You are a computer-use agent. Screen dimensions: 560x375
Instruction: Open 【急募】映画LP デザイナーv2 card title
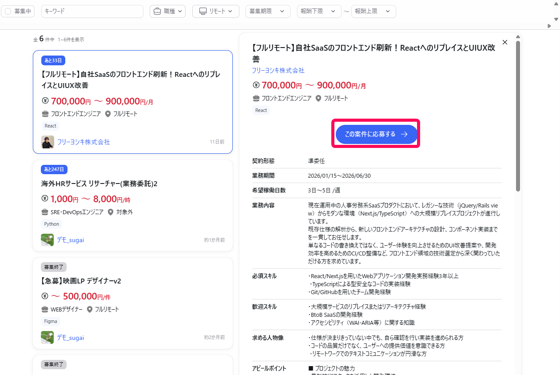point(81,281)
